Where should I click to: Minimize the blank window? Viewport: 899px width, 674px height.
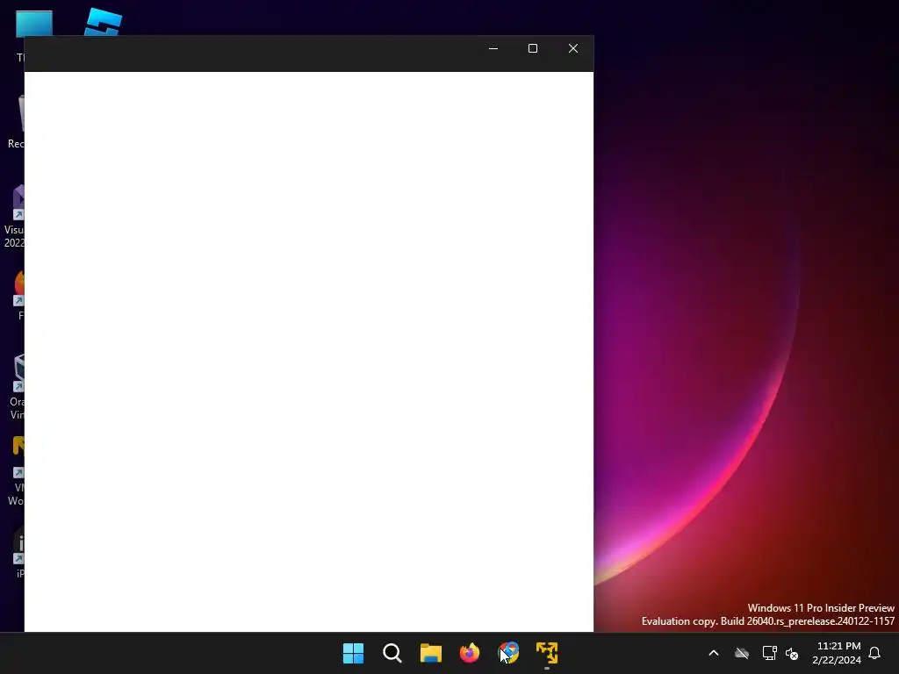[x=493, y=49]
